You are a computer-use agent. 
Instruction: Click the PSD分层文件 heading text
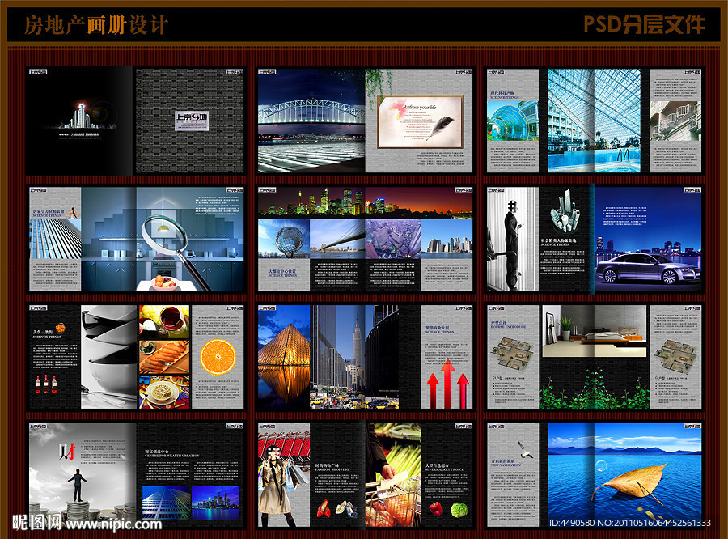click(x=644, y=24)
